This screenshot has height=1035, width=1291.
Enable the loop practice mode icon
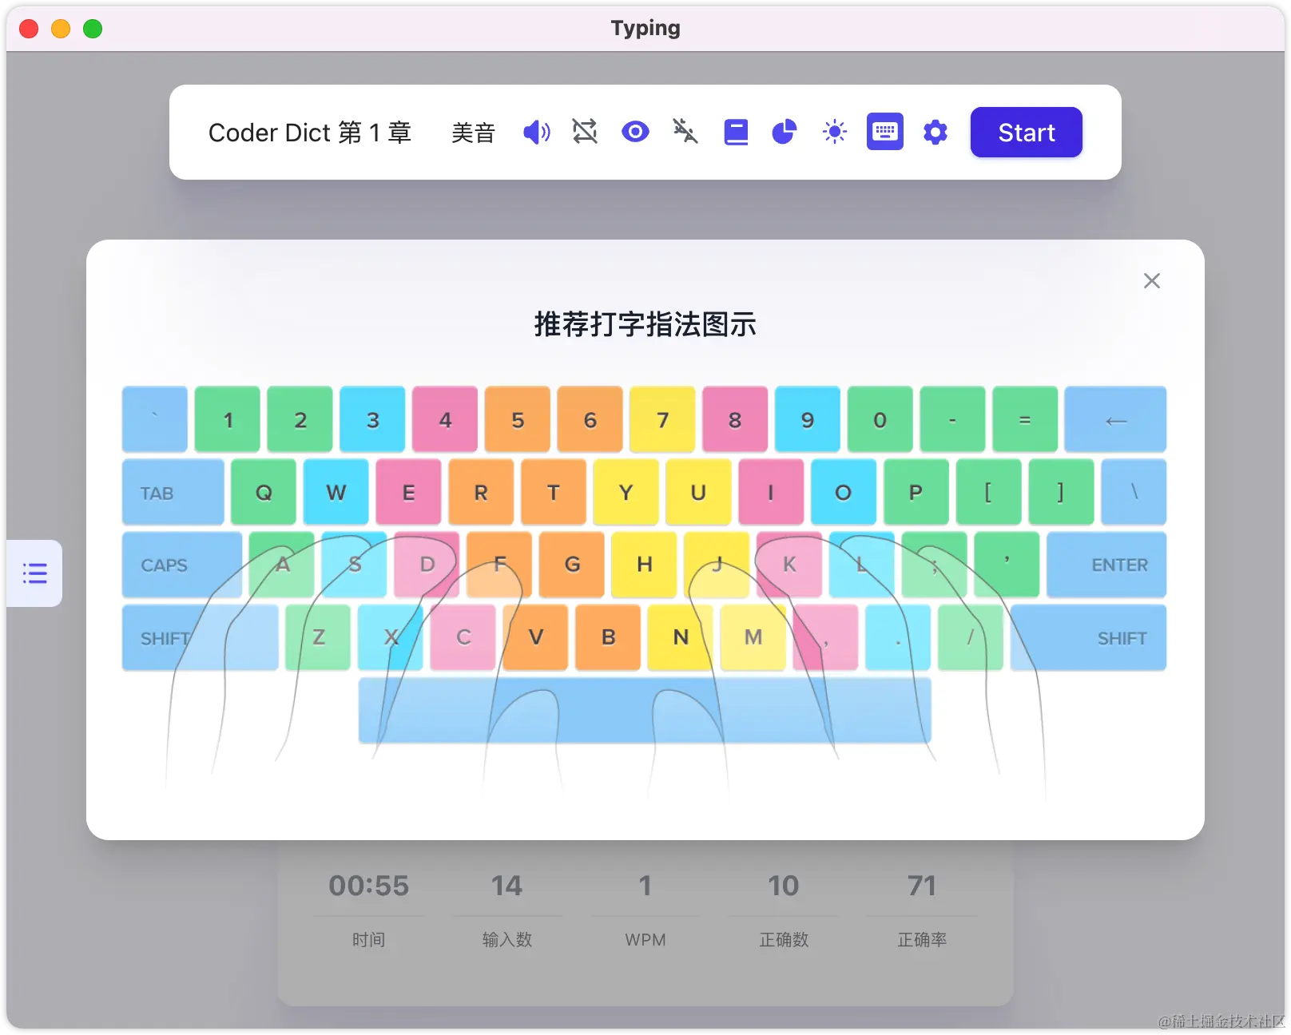[586, 132]
